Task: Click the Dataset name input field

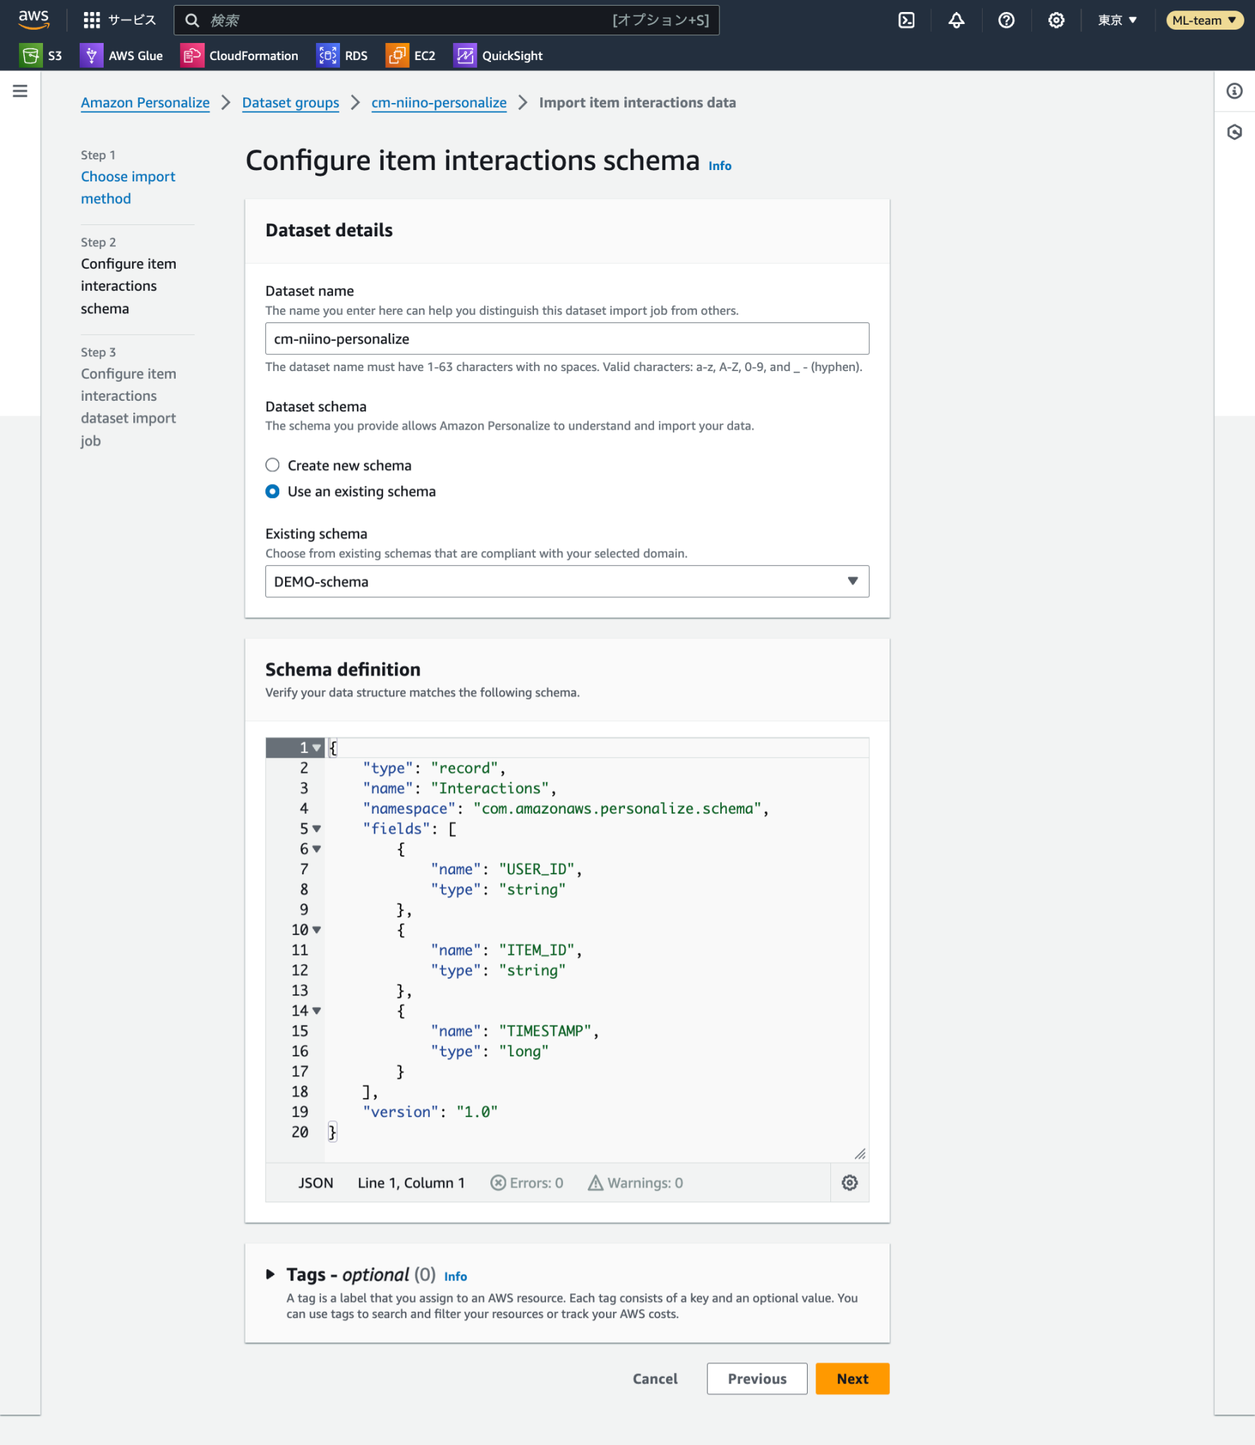Action: pyautogui.click(x=566, y=339)
